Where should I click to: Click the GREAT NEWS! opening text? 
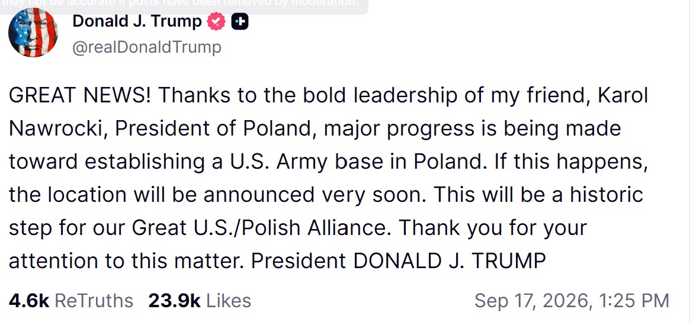coord(79,96)
